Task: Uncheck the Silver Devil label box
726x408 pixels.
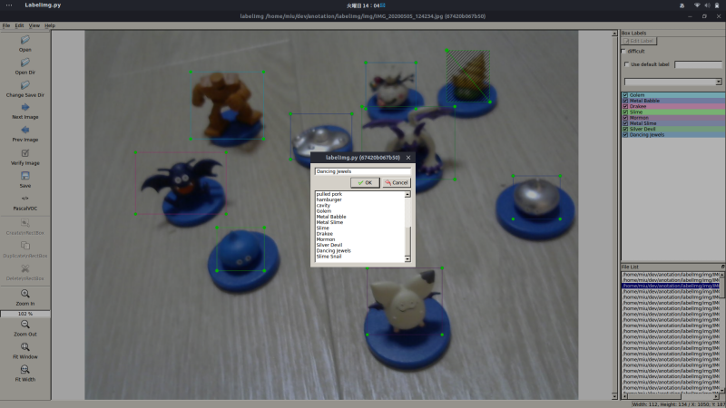Action: click(625, 129)
